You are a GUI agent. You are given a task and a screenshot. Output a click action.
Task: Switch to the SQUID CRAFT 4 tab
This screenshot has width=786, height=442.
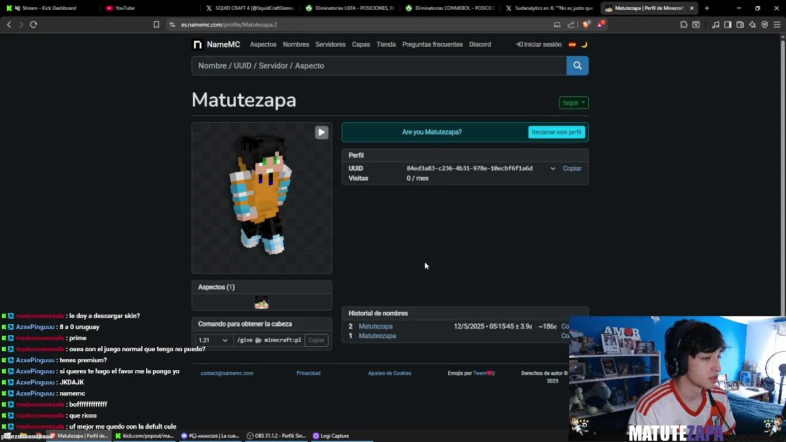click(250, 8)
